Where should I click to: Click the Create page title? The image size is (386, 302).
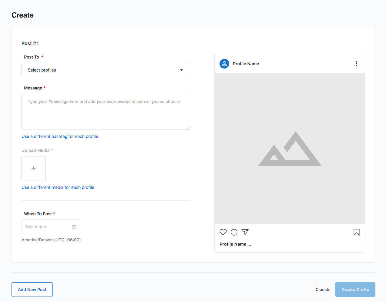tap(22, 15)
